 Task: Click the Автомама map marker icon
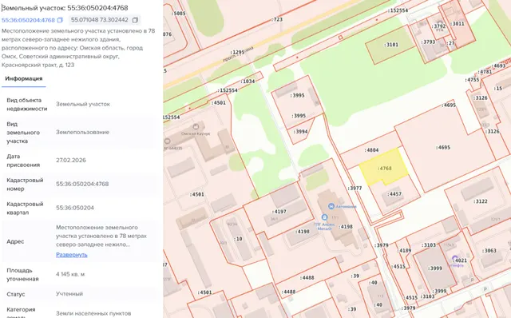click(331, 206)
